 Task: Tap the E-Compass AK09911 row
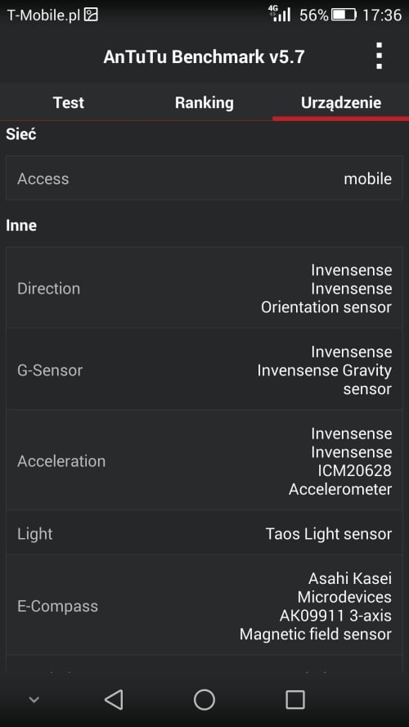click(204, 605)
